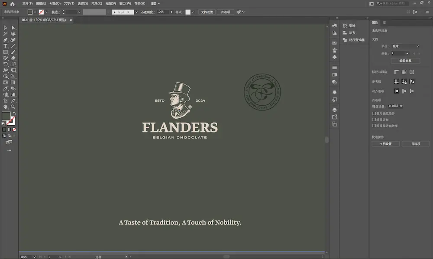Select the 10.ai document tab
Viewport: 433px width, 259px height.
(x=44, y=20)
